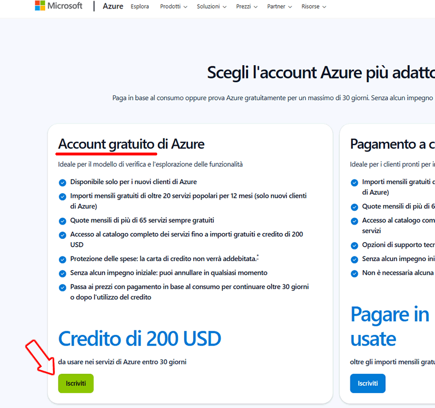Viewport: 435px width, 408px height.
Task: Open the Risorse menu chevron
Action: coord(324,7)
